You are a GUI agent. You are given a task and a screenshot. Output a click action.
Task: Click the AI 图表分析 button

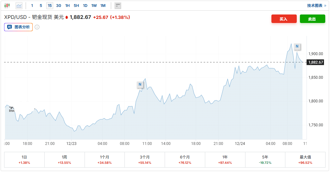pyautogui.click(x=18, y=27)
